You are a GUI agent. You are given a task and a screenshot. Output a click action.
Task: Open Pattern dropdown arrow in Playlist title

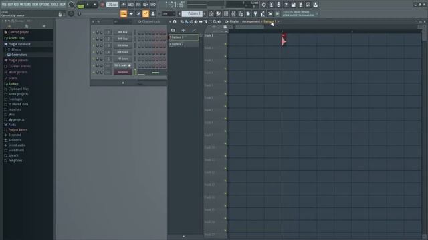[x=278, y=21]
